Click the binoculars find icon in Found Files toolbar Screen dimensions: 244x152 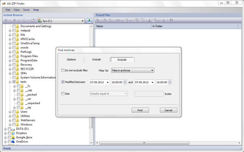coord(171,20)
